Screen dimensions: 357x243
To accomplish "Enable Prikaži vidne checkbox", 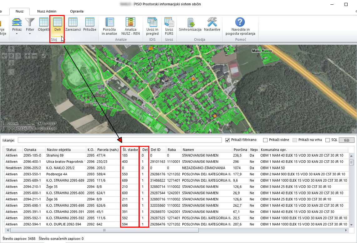I will tap(265, 140).
